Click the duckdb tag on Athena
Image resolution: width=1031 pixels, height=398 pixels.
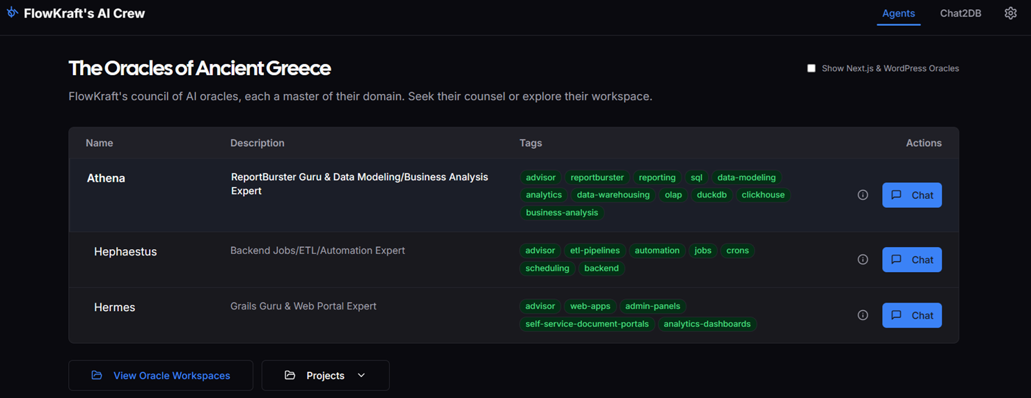pyautogui.click(x=711, y=195)
